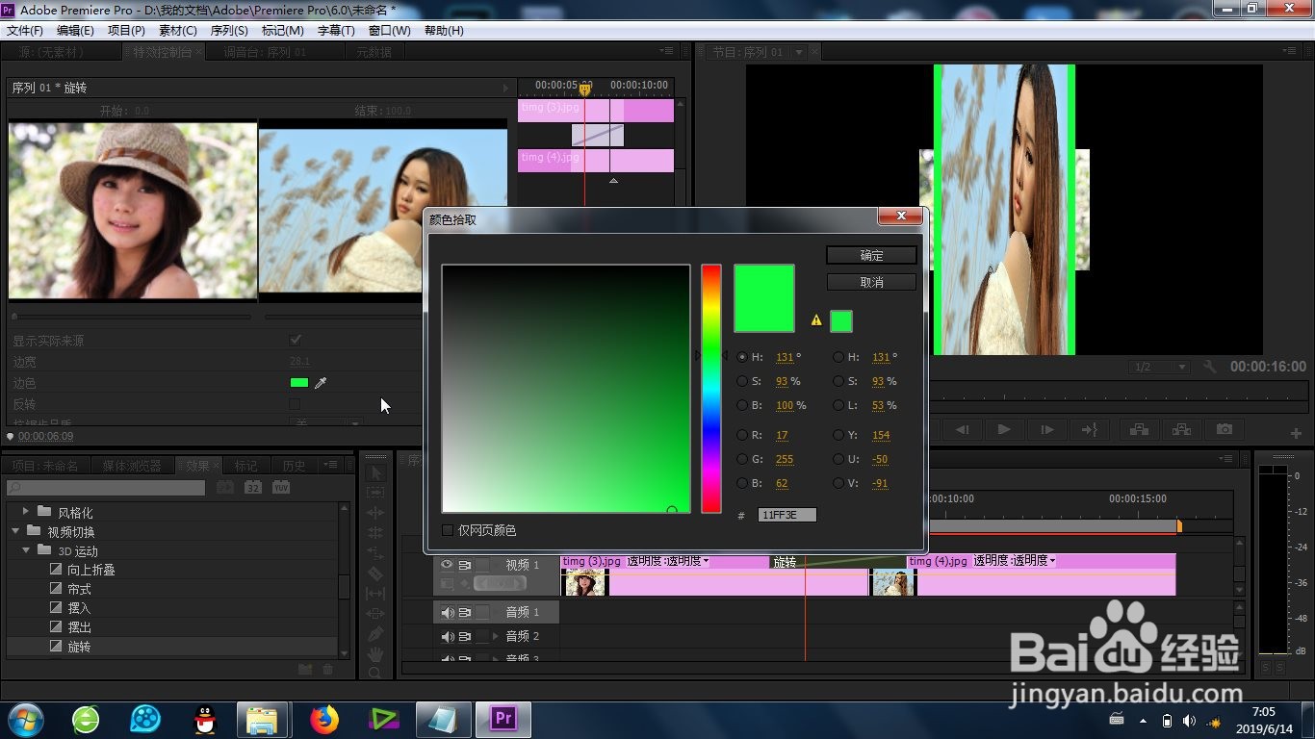The image size is (1315, 739).
Task: Open the 编辑(E) menu
Action: 76,30
